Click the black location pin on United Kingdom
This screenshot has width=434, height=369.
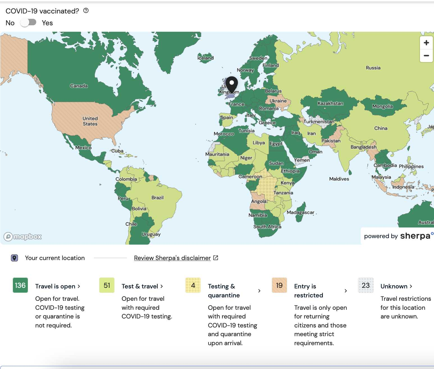[232, 85]
